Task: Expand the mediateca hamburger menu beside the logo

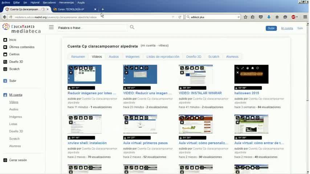Action: 51,27
